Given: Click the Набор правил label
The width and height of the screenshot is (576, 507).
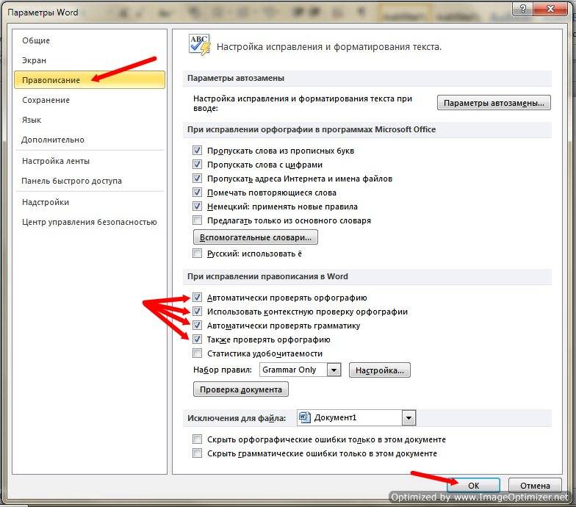Looking at the screenshot, I should [223, 370].
